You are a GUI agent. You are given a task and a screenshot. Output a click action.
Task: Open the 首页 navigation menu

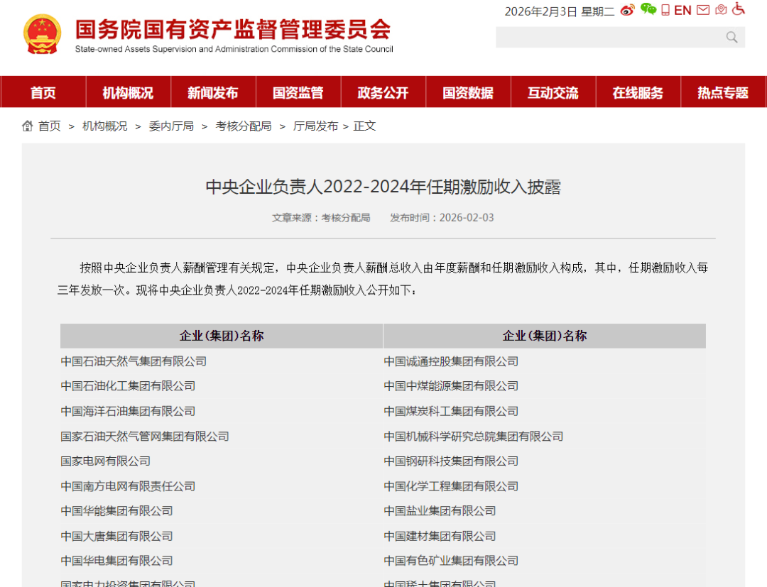click(43, 92)
